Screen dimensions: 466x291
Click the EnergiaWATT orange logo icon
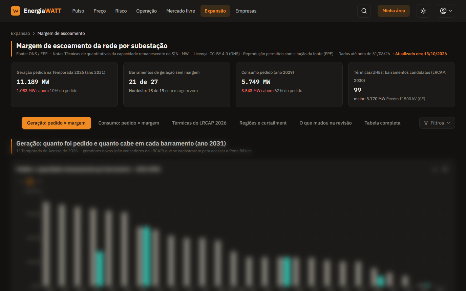click(16, 11)
